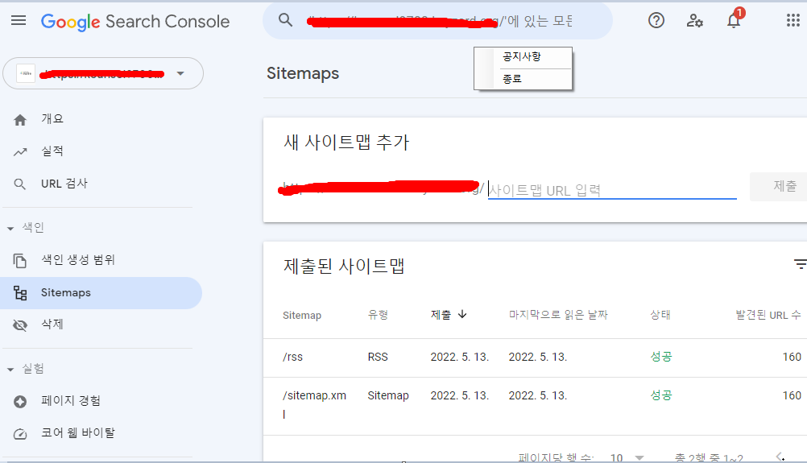
Task: Open the 실적 performance report
Action: click(x=52, y=151)
